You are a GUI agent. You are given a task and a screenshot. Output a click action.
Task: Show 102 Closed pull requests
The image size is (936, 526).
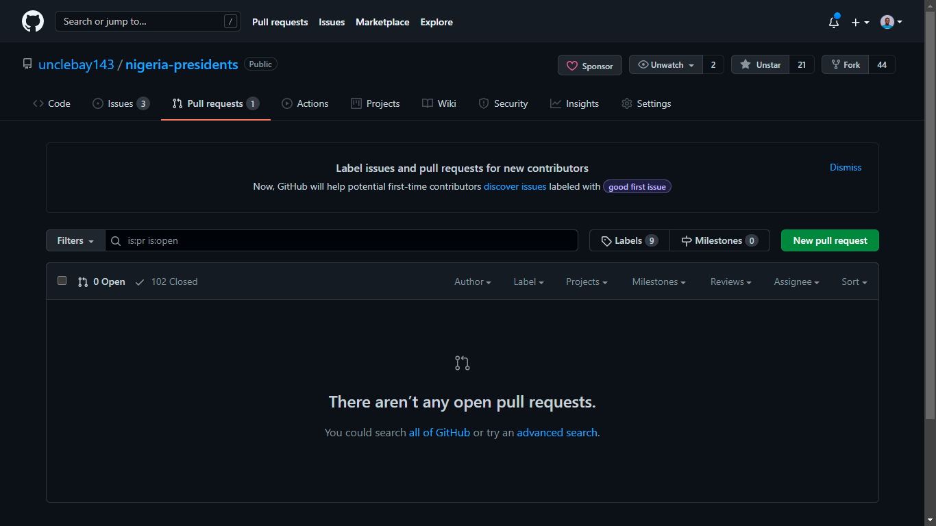pos(167,281)
